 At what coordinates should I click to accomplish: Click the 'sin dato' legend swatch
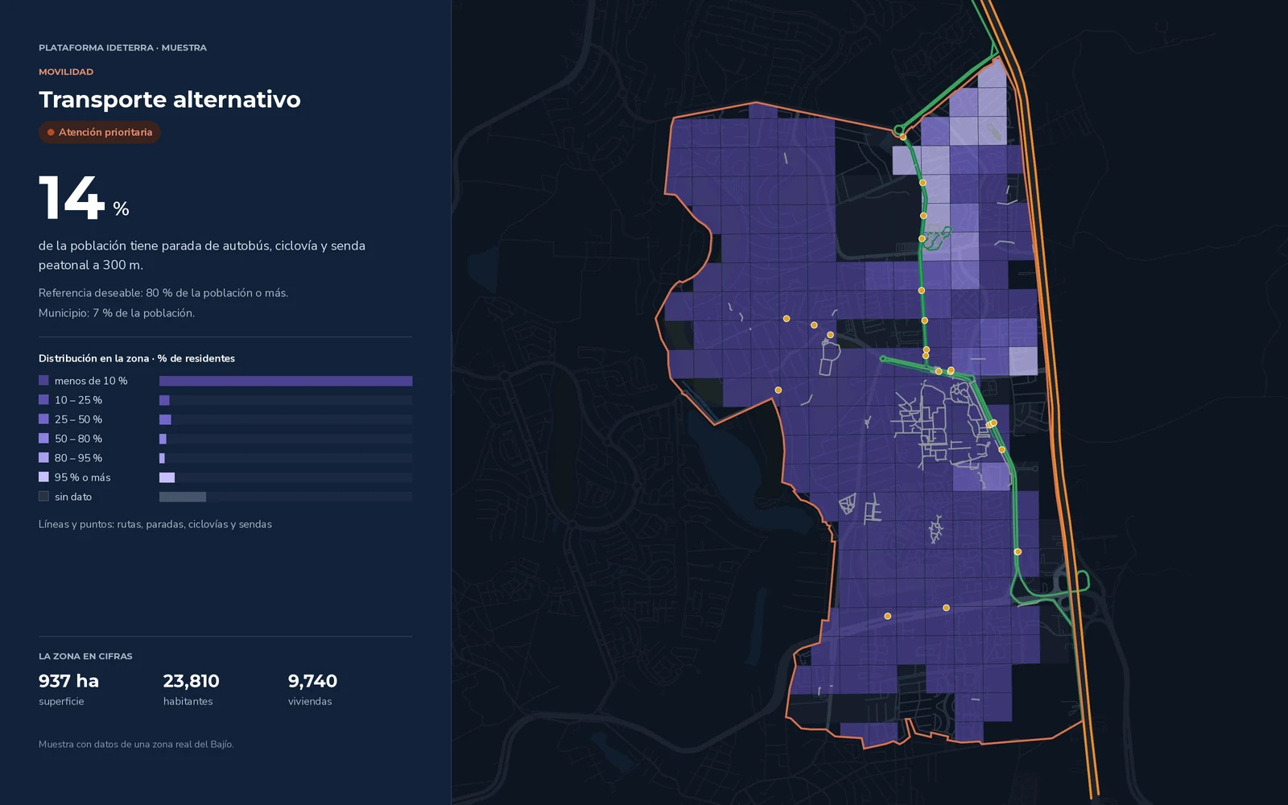[x=43, y=496]
